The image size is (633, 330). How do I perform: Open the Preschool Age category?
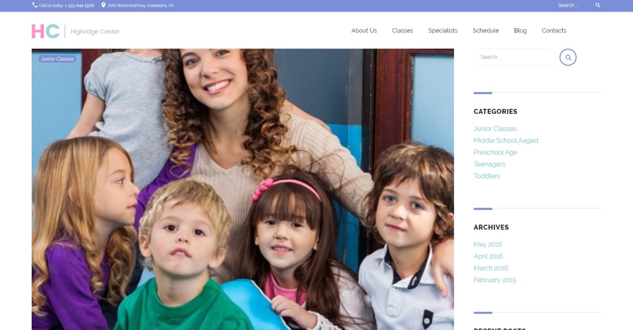[495, 152]
